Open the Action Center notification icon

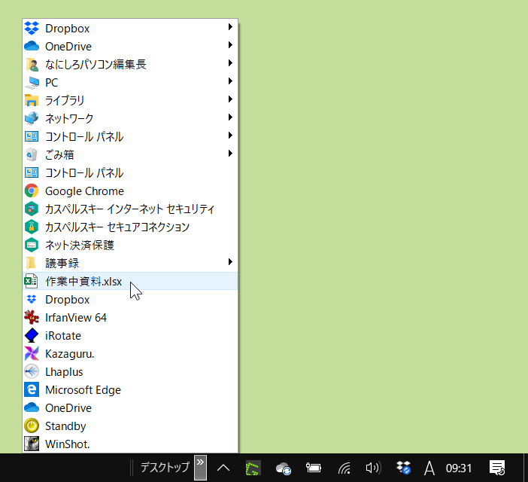click(497, 468)
